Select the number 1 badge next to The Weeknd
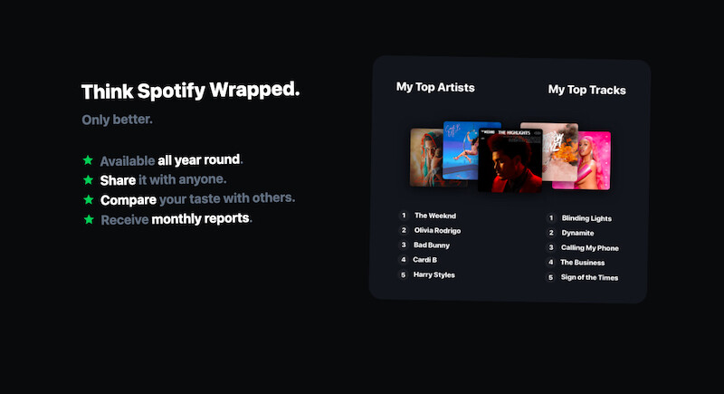724x394 pixels. 404,216
